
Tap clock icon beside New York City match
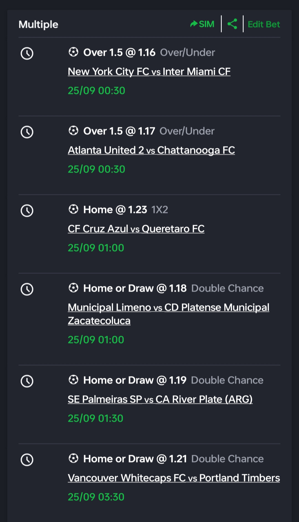pyautogui.click(x=27, y=53)
